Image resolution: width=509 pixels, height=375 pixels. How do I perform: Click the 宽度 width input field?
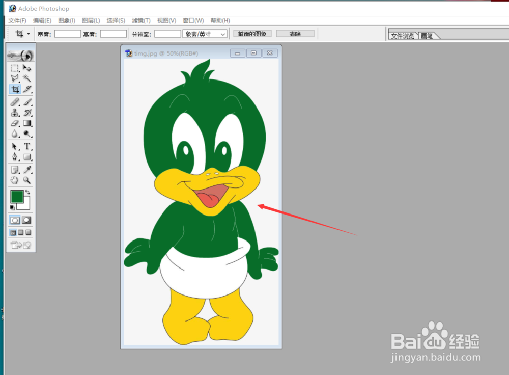pyautogui.click(x=68, y=34)
